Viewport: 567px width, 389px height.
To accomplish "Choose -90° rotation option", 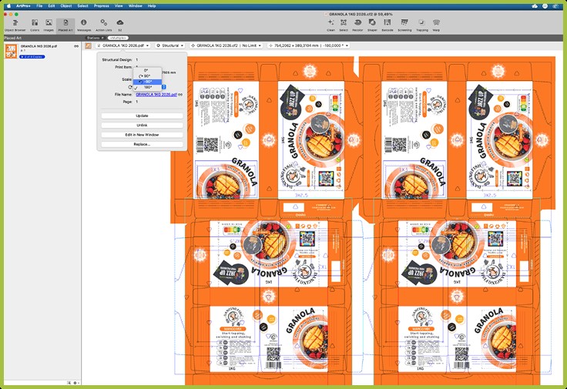I will point(148,82).
